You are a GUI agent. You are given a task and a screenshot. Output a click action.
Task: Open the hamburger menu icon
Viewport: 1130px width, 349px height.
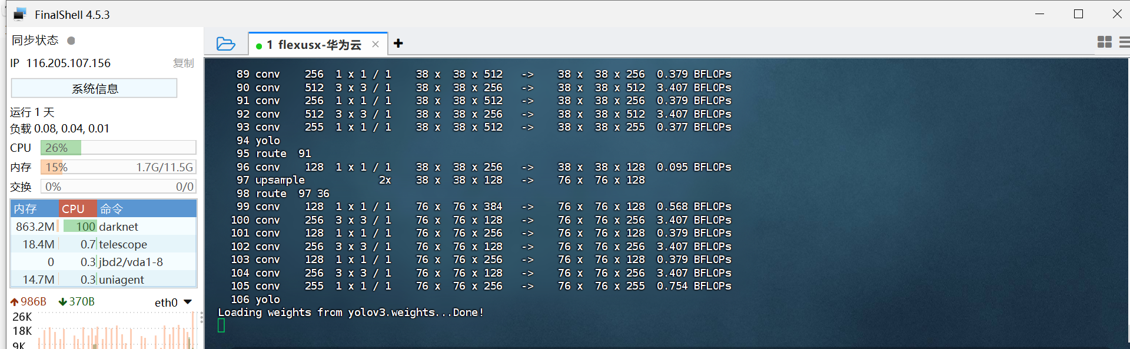pyautogui.click(x=1124, y=42)
